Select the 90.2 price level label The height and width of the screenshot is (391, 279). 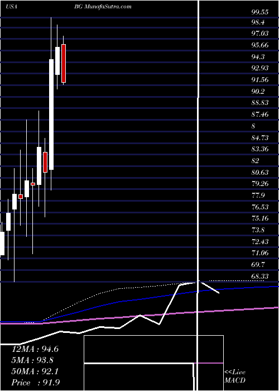tap(258, 92)
